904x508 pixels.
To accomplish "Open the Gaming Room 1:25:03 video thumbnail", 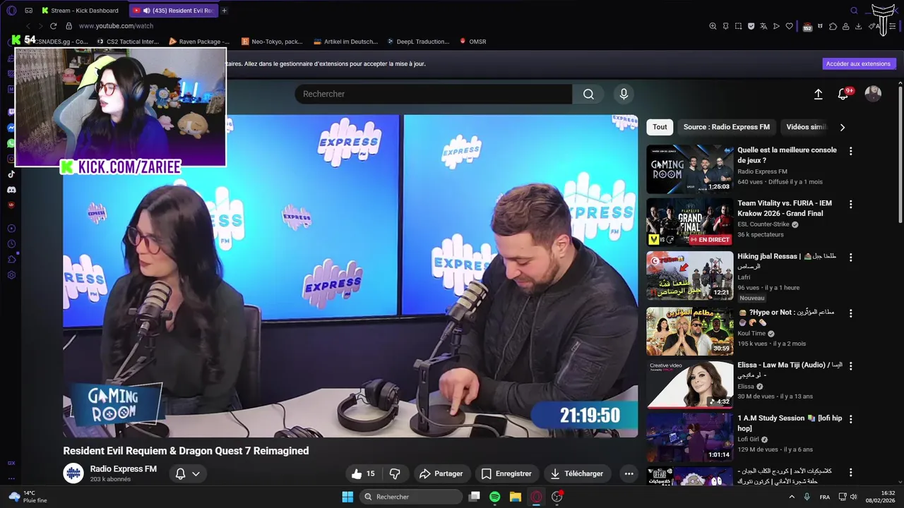I will coord(689,169).
